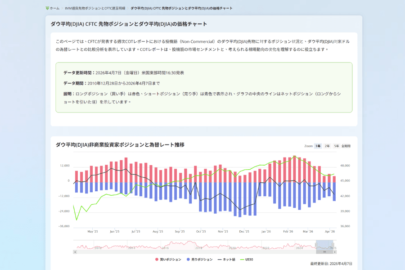Switch to the 全期間 zoom view
Screen dimensions: 405x270
346,146
